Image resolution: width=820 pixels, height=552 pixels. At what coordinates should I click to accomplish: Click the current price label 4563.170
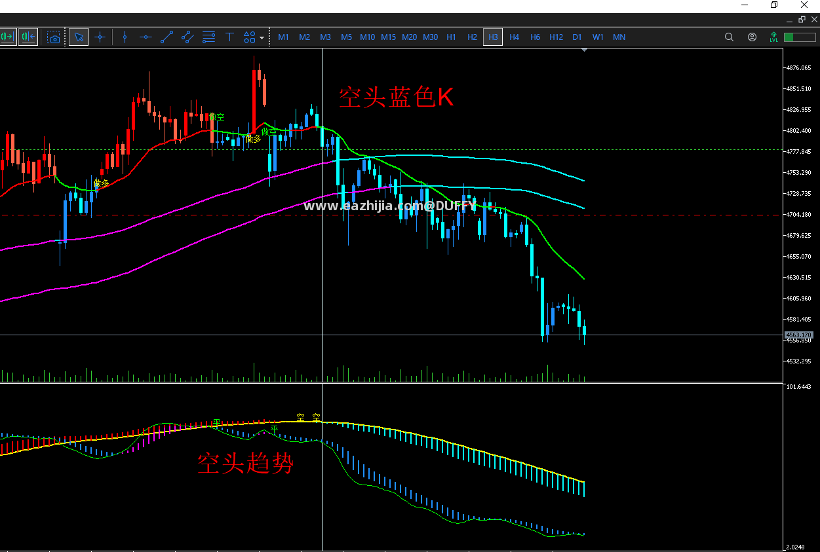tap(798, 335)
